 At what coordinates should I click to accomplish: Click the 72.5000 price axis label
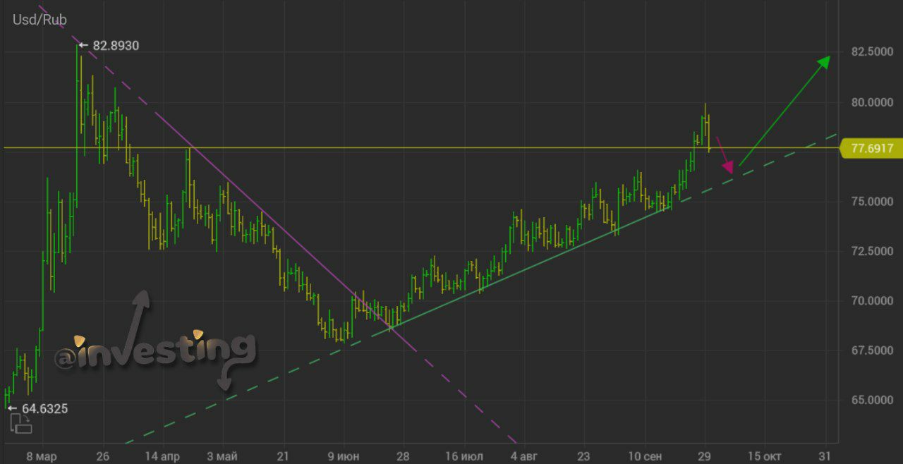(872, 251)
